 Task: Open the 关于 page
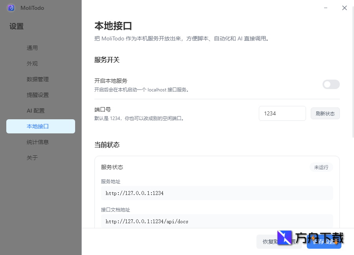click(32, 158)
